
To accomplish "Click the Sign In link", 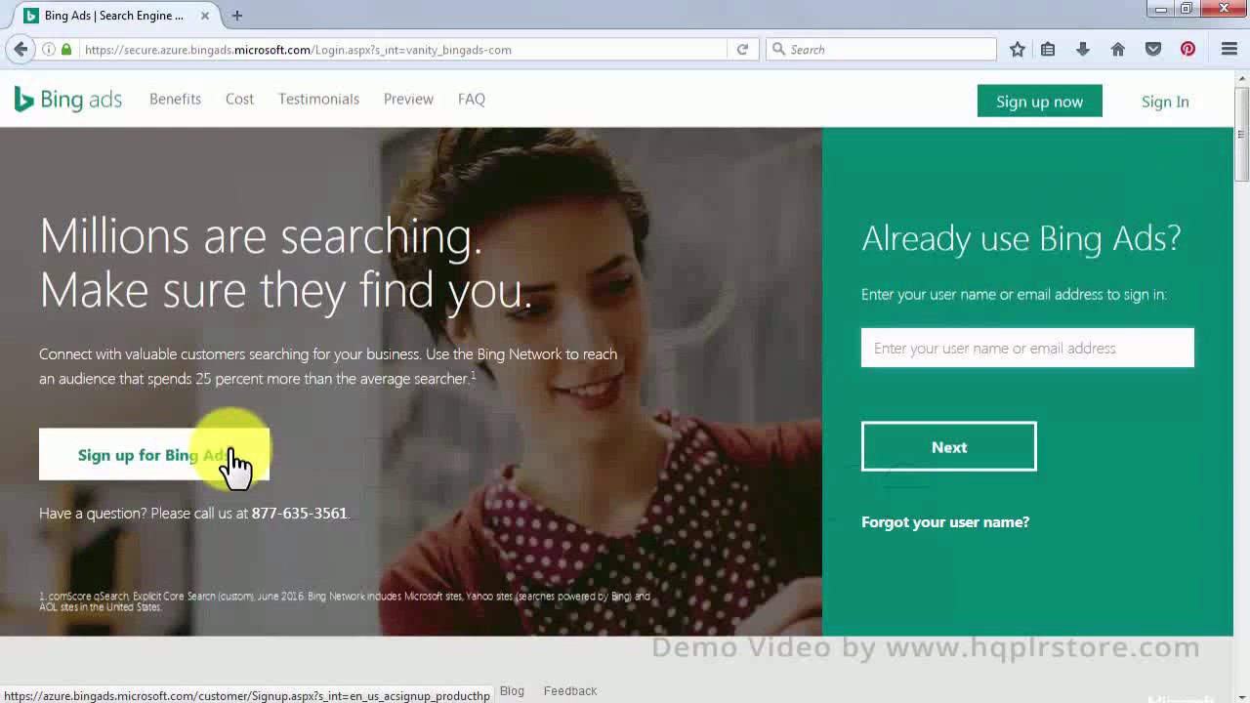I will [1165, 102].
